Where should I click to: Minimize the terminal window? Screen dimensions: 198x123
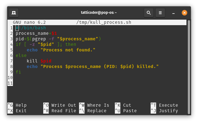173,13
